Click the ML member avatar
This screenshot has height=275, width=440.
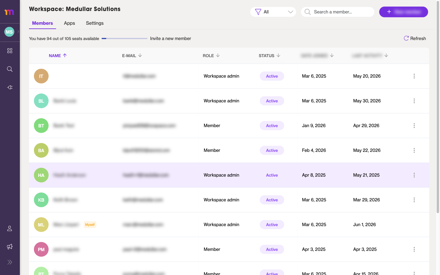click(x=41, y=225)
